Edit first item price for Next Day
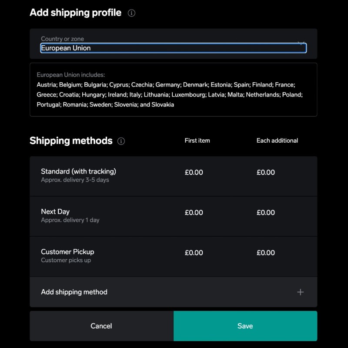 [194, 212]
